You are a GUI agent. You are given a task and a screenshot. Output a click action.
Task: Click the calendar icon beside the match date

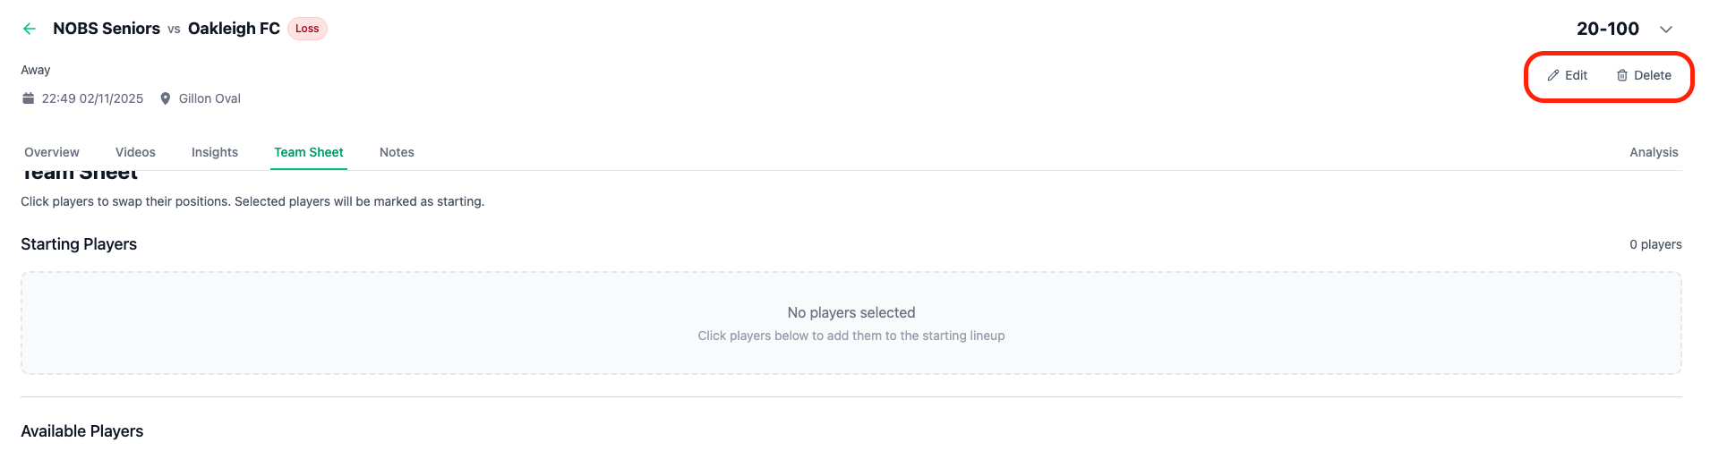[29, 98]
